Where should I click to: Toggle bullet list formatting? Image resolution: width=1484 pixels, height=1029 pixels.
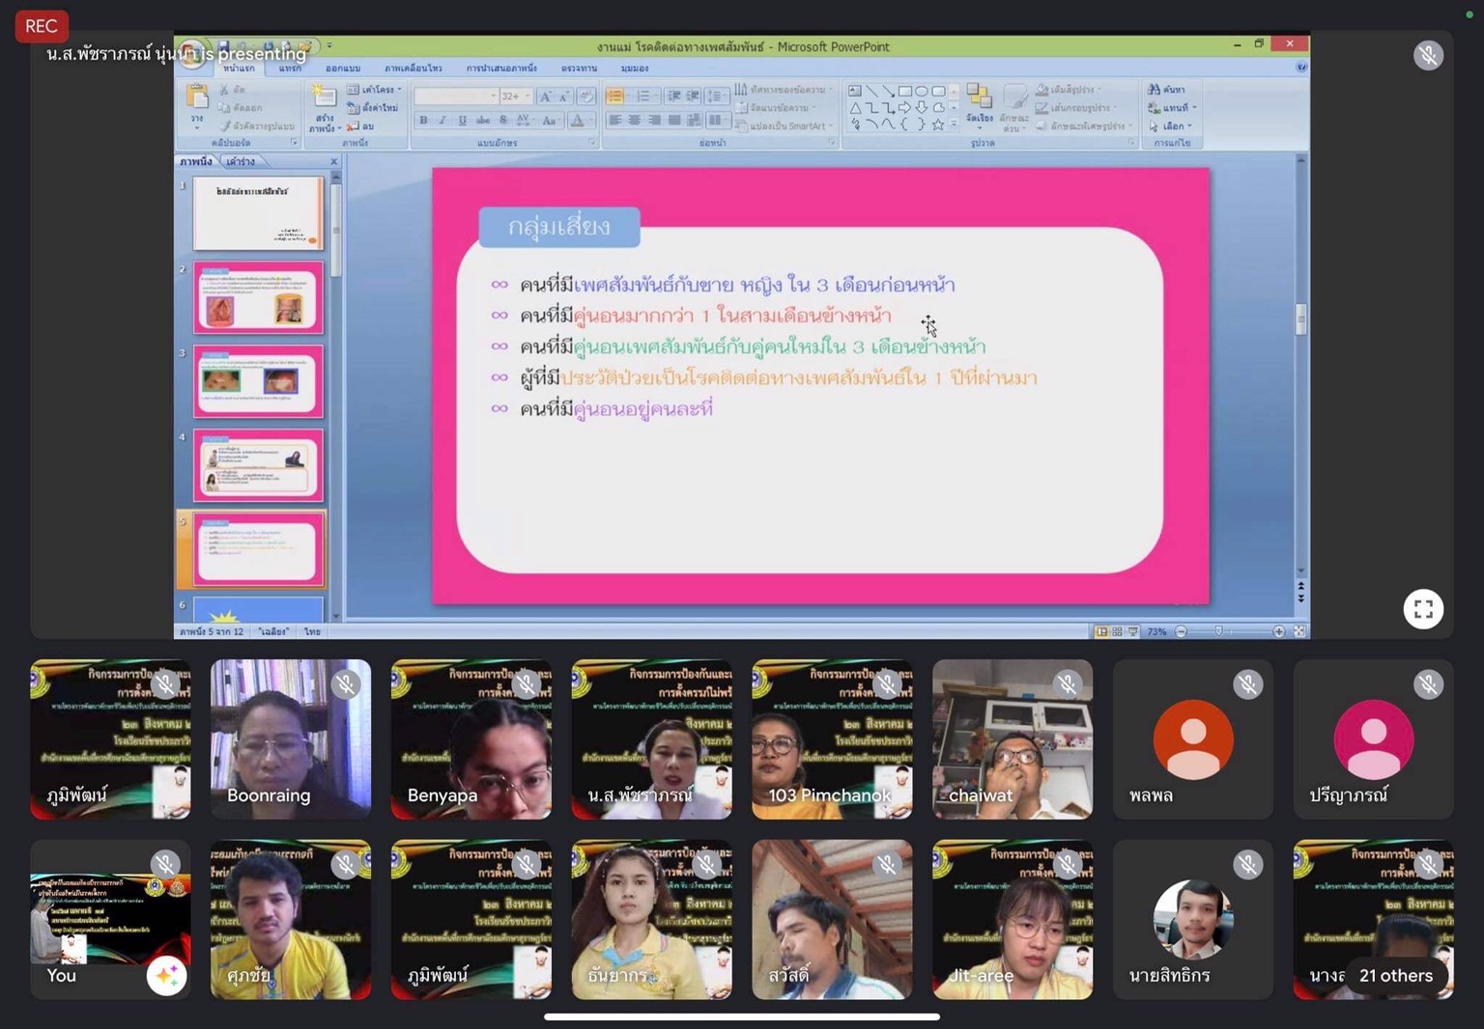tap(614, 96)
